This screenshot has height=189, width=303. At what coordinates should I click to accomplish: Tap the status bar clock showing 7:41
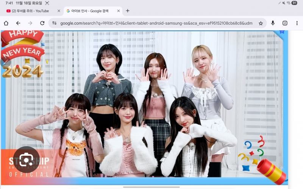pyautogui.click(x=9, y=3)
